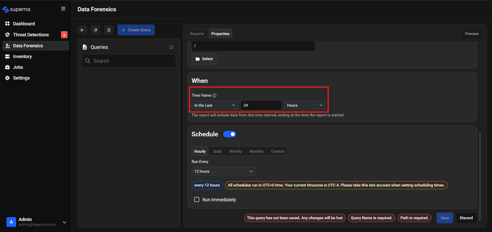This screenshot has width=492, height=232.
Task: Open the Hours unit dropdown
Action: point(304,105)
